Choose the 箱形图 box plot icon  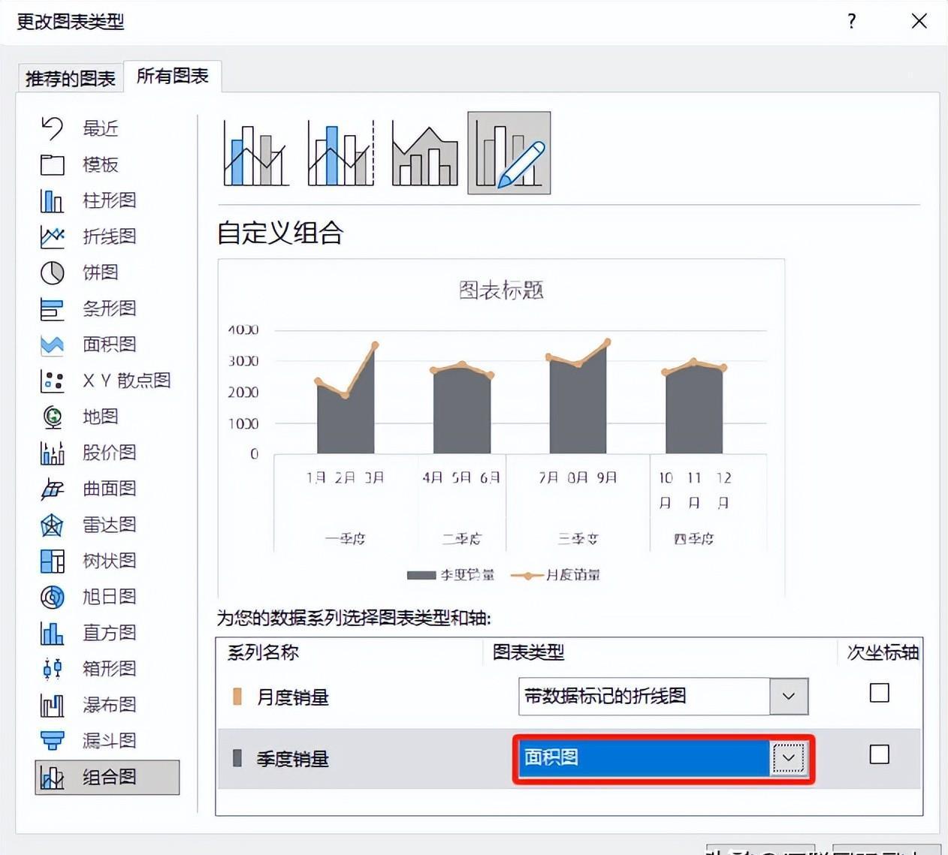tap(52, 669)
